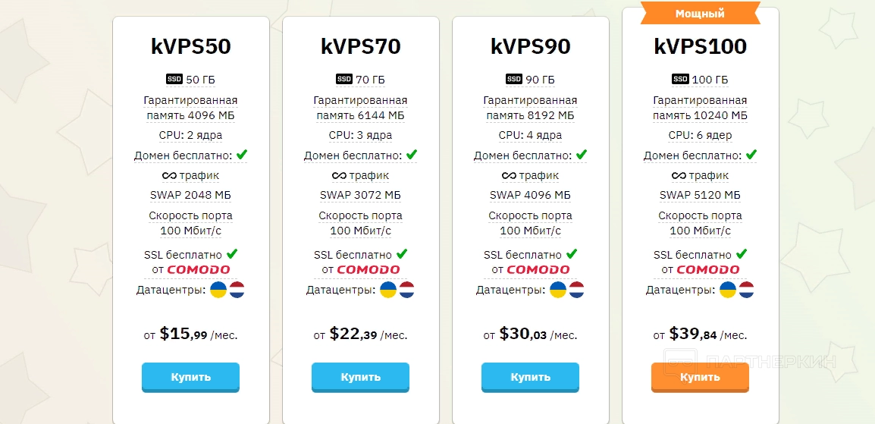875x424 pixels.
Task: Click the kVPS50 plan heading
Action: pyautogui.click(x=191, y=46)
